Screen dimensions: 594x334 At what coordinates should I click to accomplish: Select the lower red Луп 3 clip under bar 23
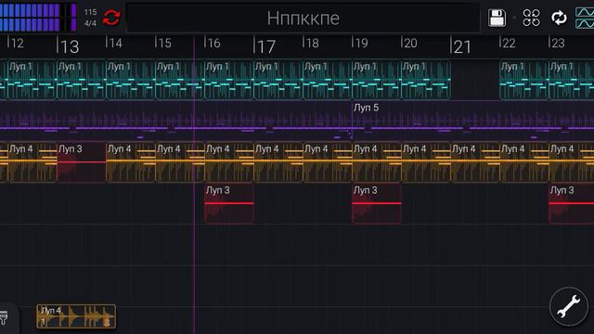[572, 203]
